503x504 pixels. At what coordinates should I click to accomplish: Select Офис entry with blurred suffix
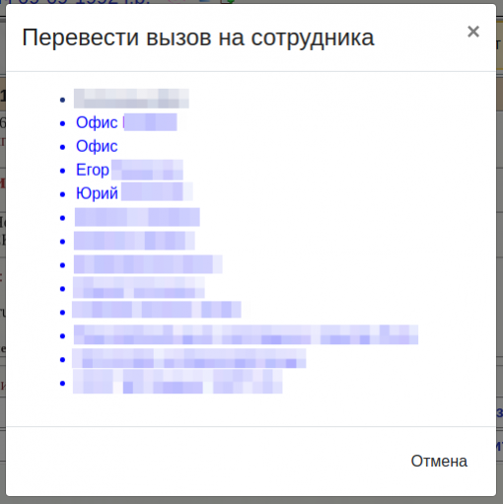coord(126,122)
